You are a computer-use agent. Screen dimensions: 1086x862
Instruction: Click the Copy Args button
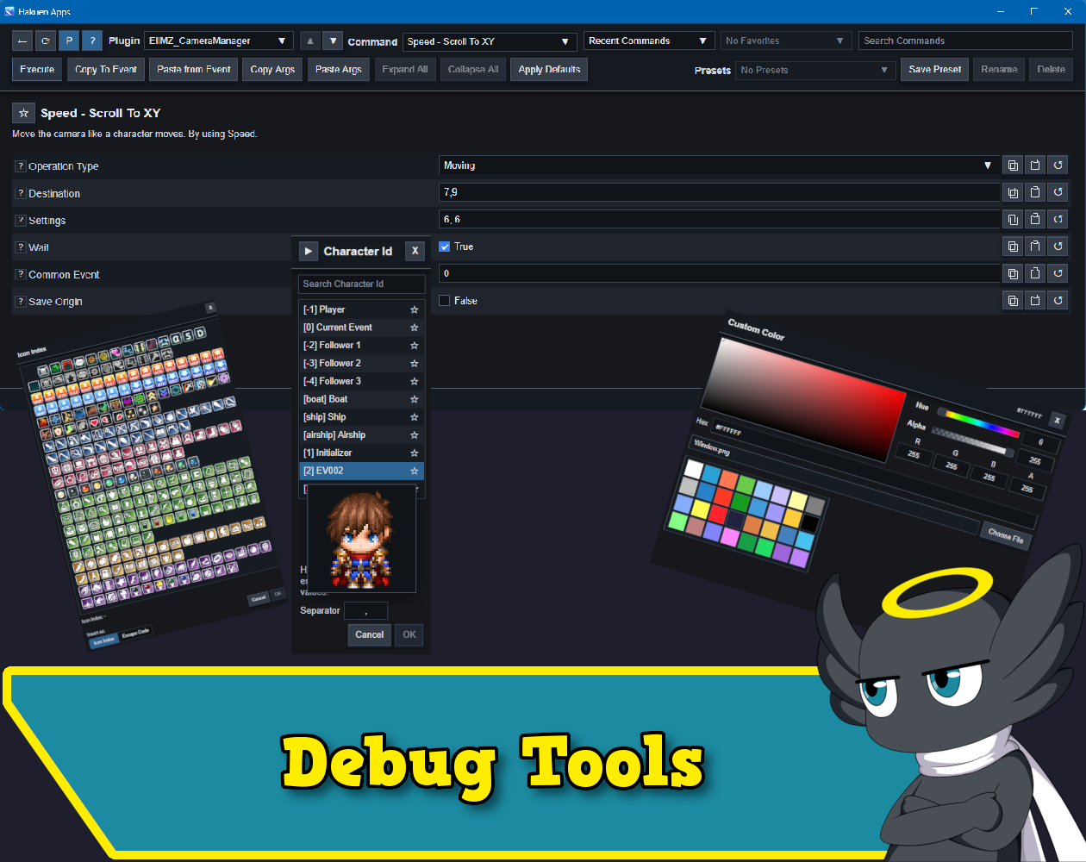pos(272,69)
